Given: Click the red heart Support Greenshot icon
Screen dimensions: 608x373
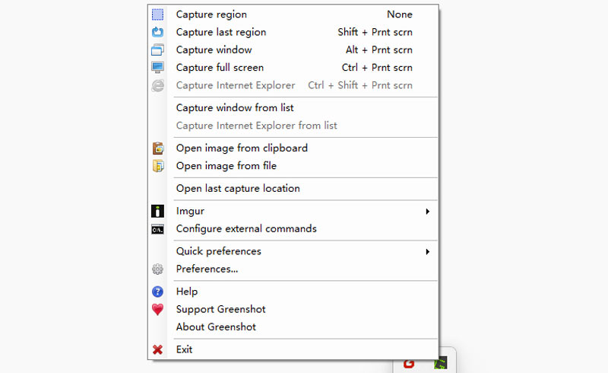Looking at the screenshot, I should pos(157,309).
